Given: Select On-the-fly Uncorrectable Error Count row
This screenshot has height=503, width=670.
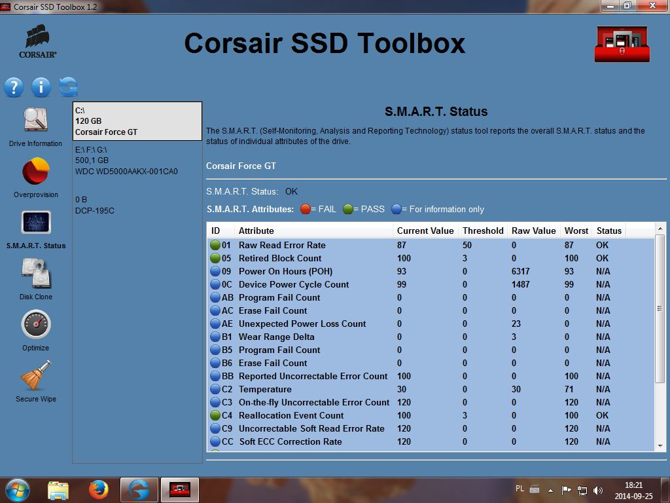Looking at the screenshot, I should [x=431, y=403].
